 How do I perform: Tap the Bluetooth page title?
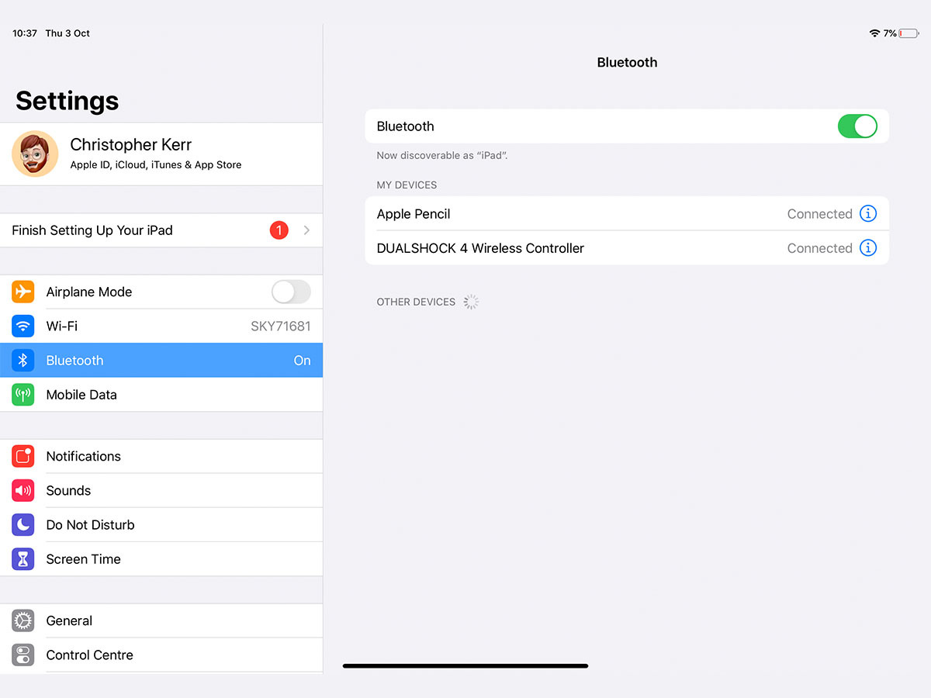(x=627, y=62)
